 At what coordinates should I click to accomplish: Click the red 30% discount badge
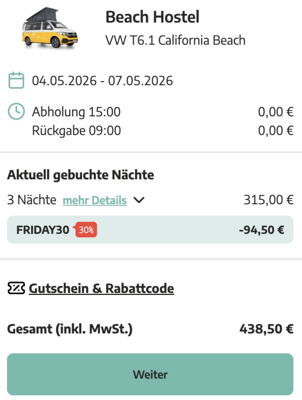tap(87, 230)
